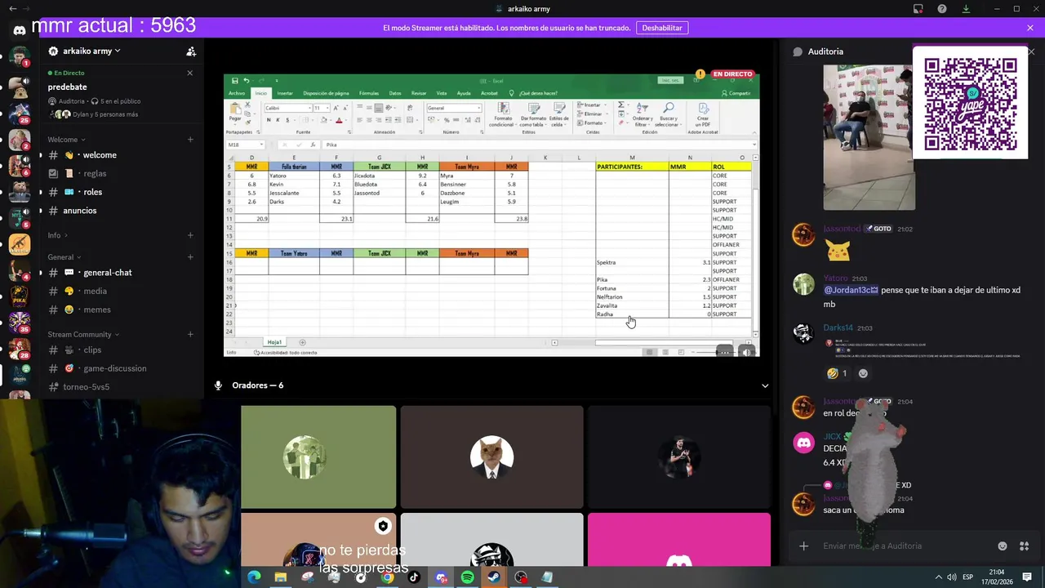This screenshot has width=1045, height=588.
Task: Add channel to Info category
Action: (x=190, y=235)
